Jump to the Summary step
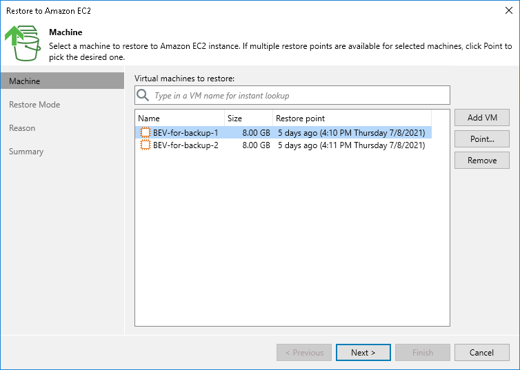The height and width of the screenshot is (370, 520). [26, 152]
